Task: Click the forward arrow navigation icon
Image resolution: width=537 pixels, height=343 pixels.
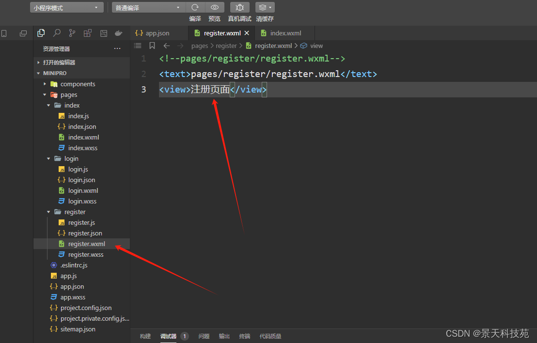Action: point(180,46)
